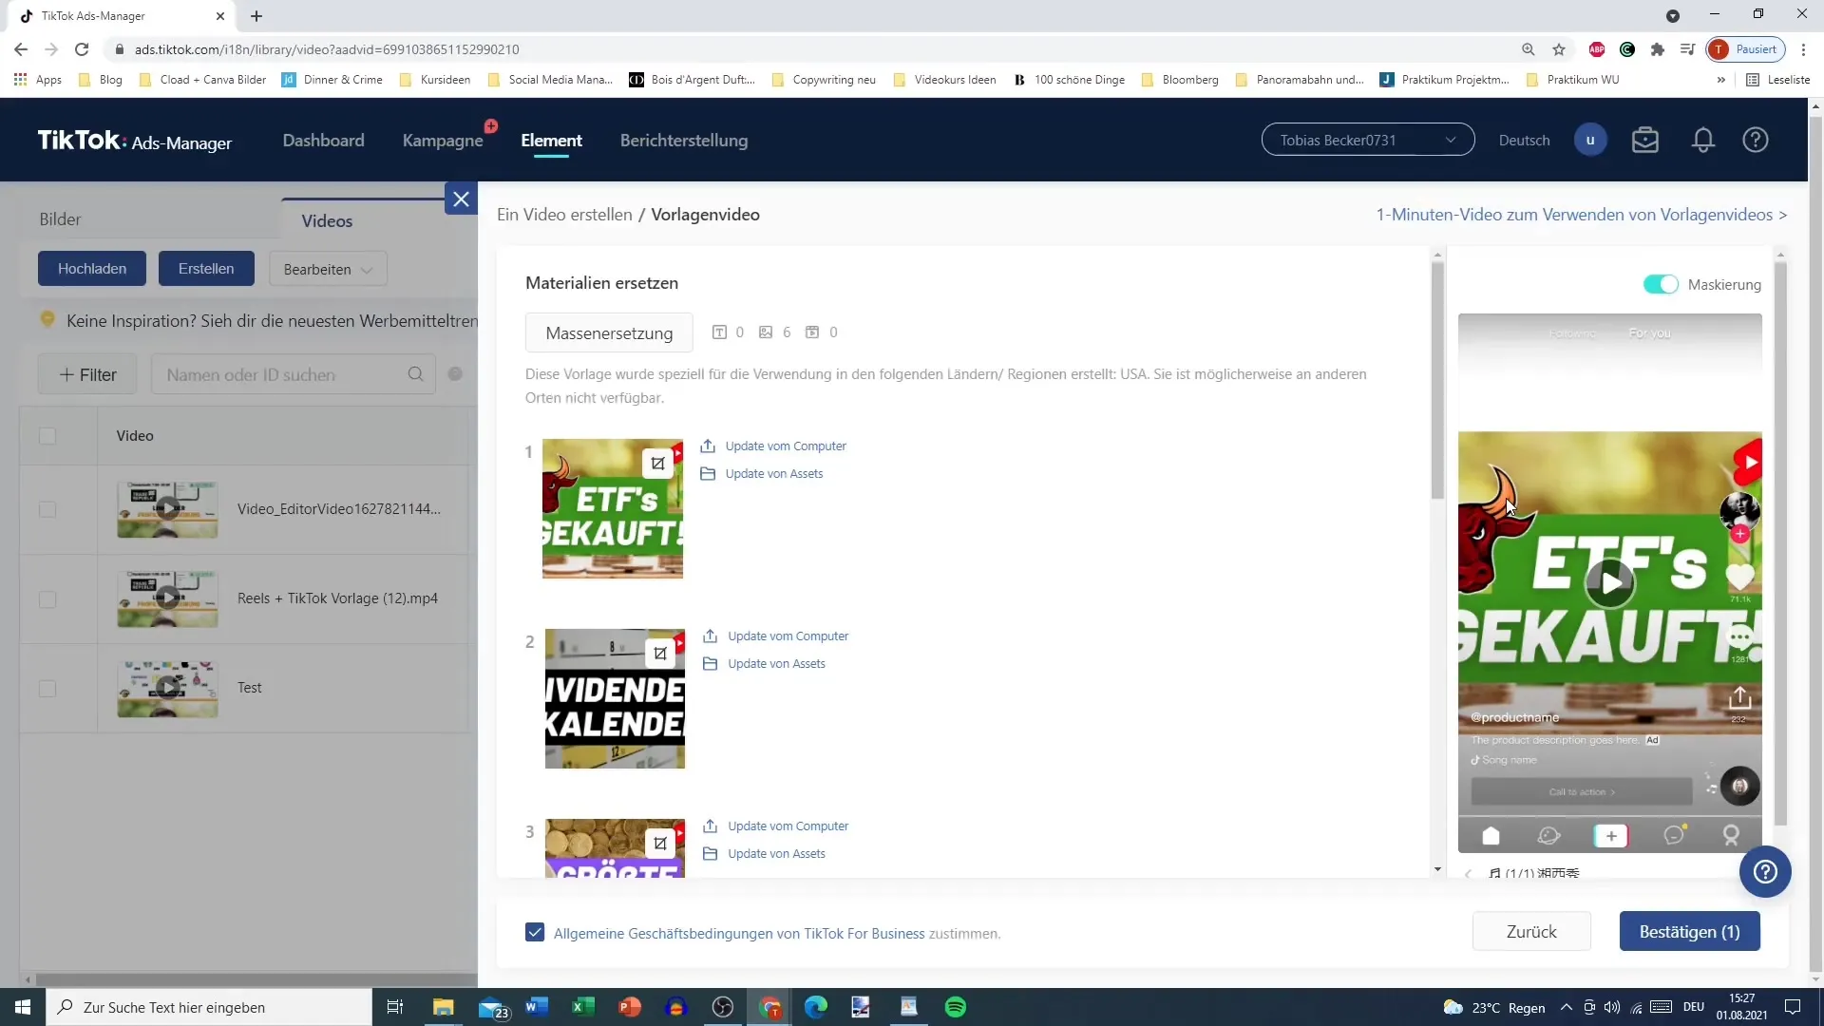Open the Bearbeiten dropdown

point(328,269)
